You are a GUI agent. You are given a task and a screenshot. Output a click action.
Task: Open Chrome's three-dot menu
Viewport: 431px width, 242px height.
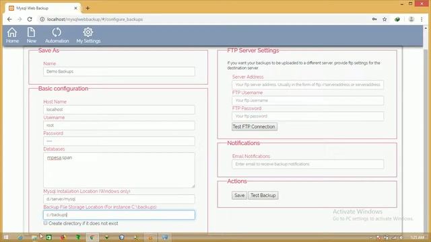pyautogui.click(x=422, y=19)
